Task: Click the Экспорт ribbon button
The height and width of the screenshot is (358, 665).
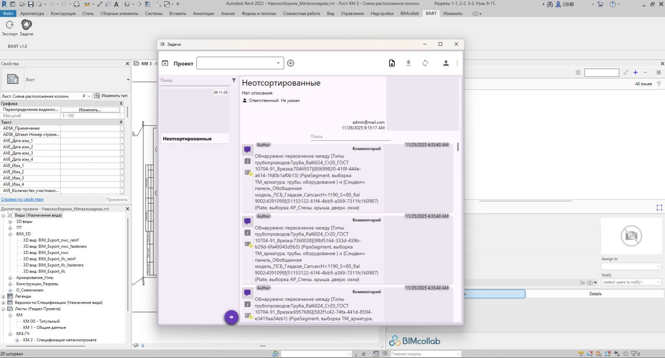Action: click(9, 27)
